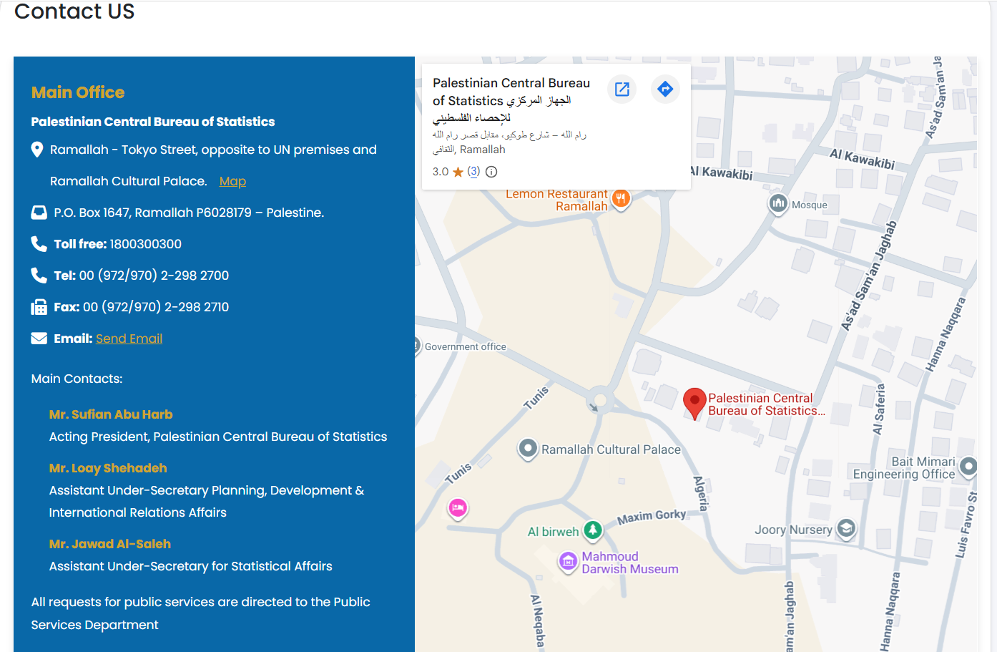Click the location pin icon beside address
This screenshot has height=652, width=997.
click(x=37, y=150)
